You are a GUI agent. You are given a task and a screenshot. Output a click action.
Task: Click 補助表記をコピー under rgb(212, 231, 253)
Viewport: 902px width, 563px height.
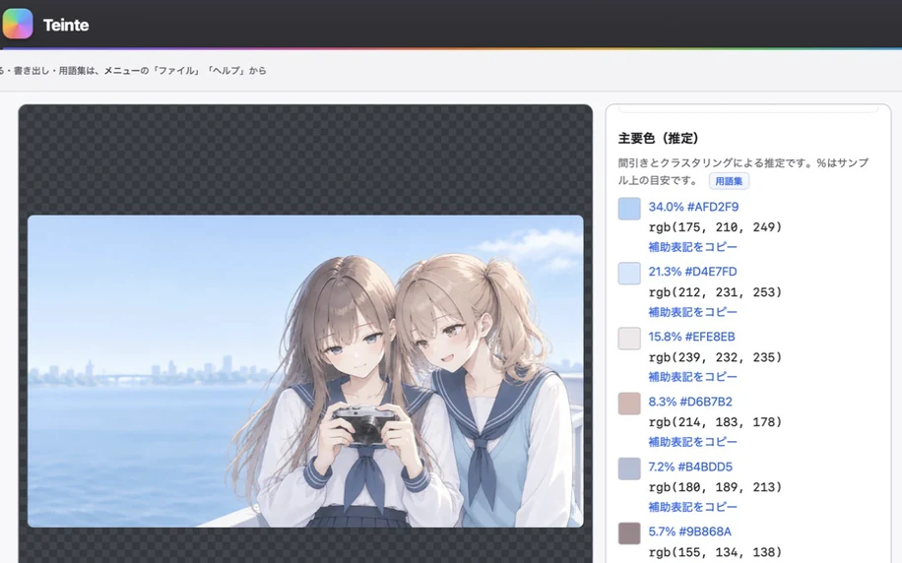(x=692, y=312)
